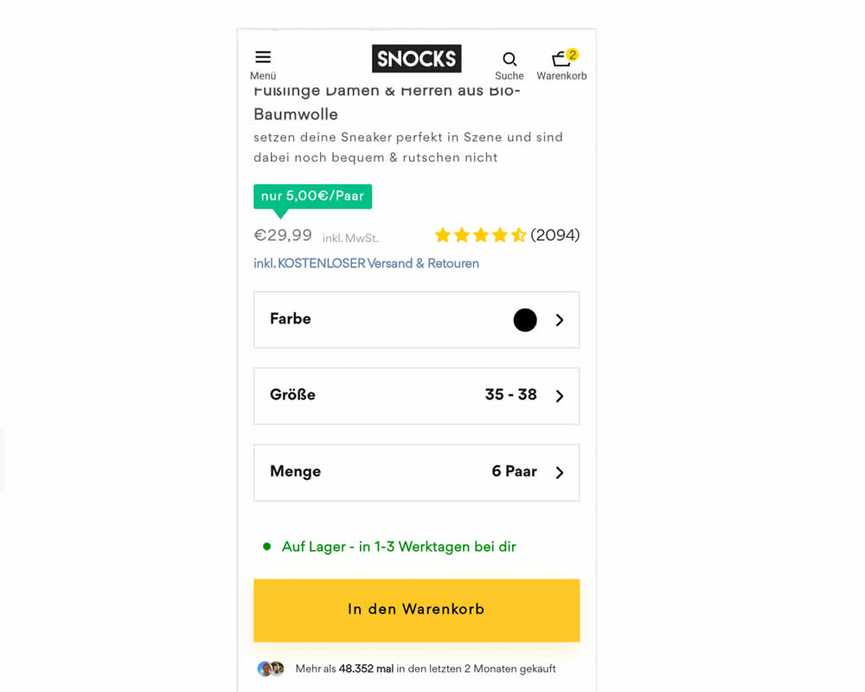Click the yellow cart count badge
The width and height of the screenshot is (865, 692).
(573, 54)
